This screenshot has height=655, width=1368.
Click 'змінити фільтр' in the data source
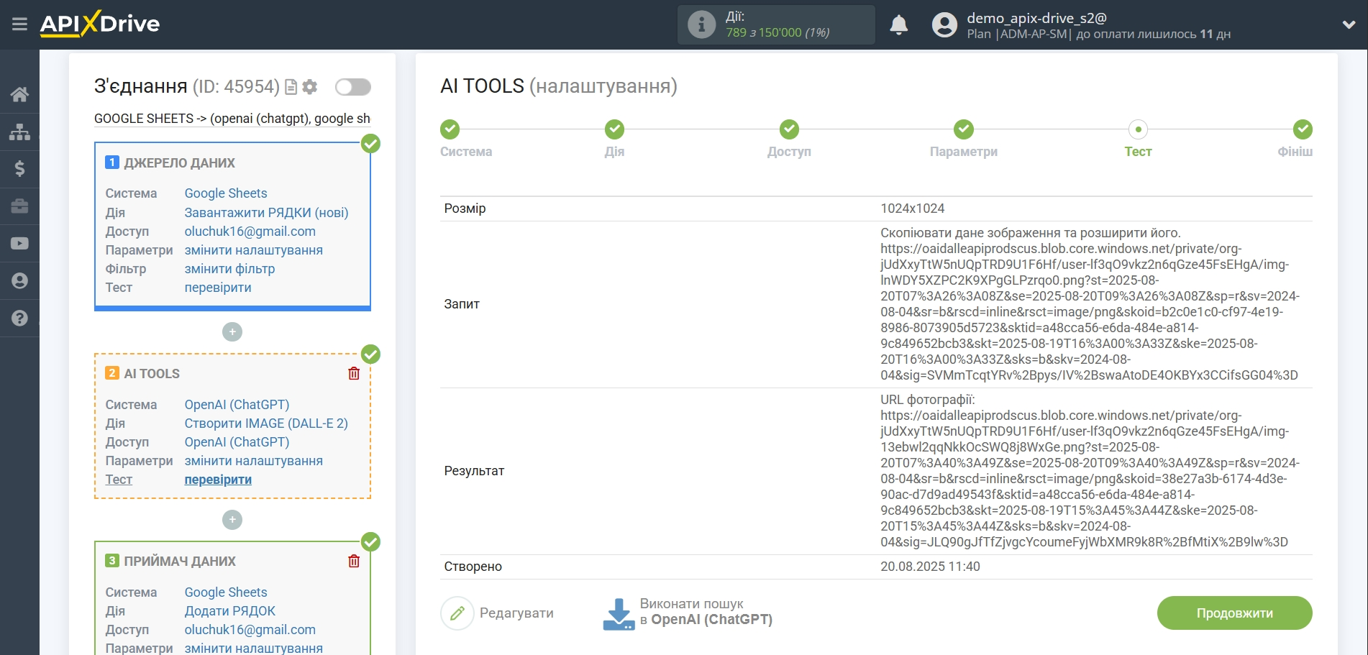tap(229, 269)
